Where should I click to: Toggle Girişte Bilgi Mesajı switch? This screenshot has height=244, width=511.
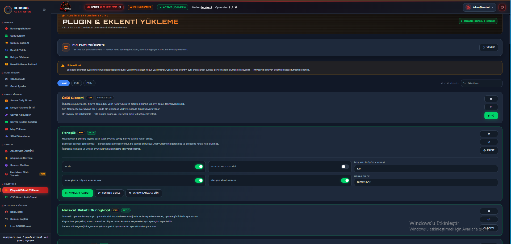345,180
